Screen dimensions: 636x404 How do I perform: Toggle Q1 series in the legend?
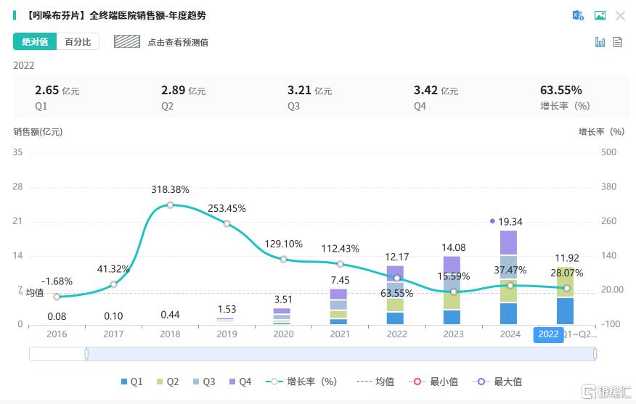tap(131, 382)
